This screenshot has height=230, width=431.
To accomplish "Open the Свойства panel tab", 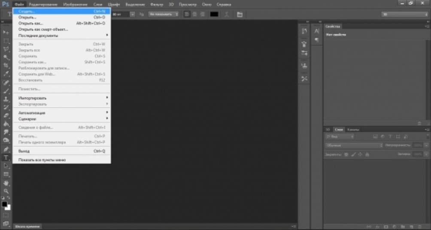I will [333, 27].
